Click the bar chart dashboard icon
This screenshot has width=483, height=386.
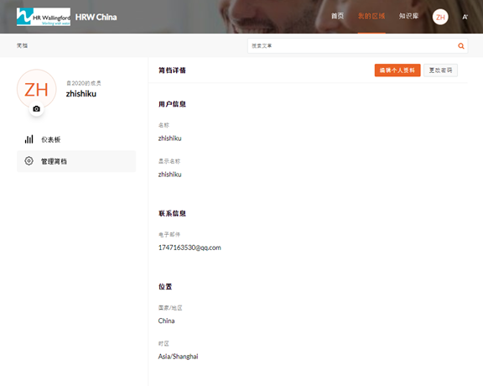(29, 139)
